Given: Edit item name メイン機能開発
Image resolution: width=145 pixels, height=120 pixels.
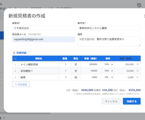Looking at the screenshot, I should pyautogui.click(x=38, y=64).
